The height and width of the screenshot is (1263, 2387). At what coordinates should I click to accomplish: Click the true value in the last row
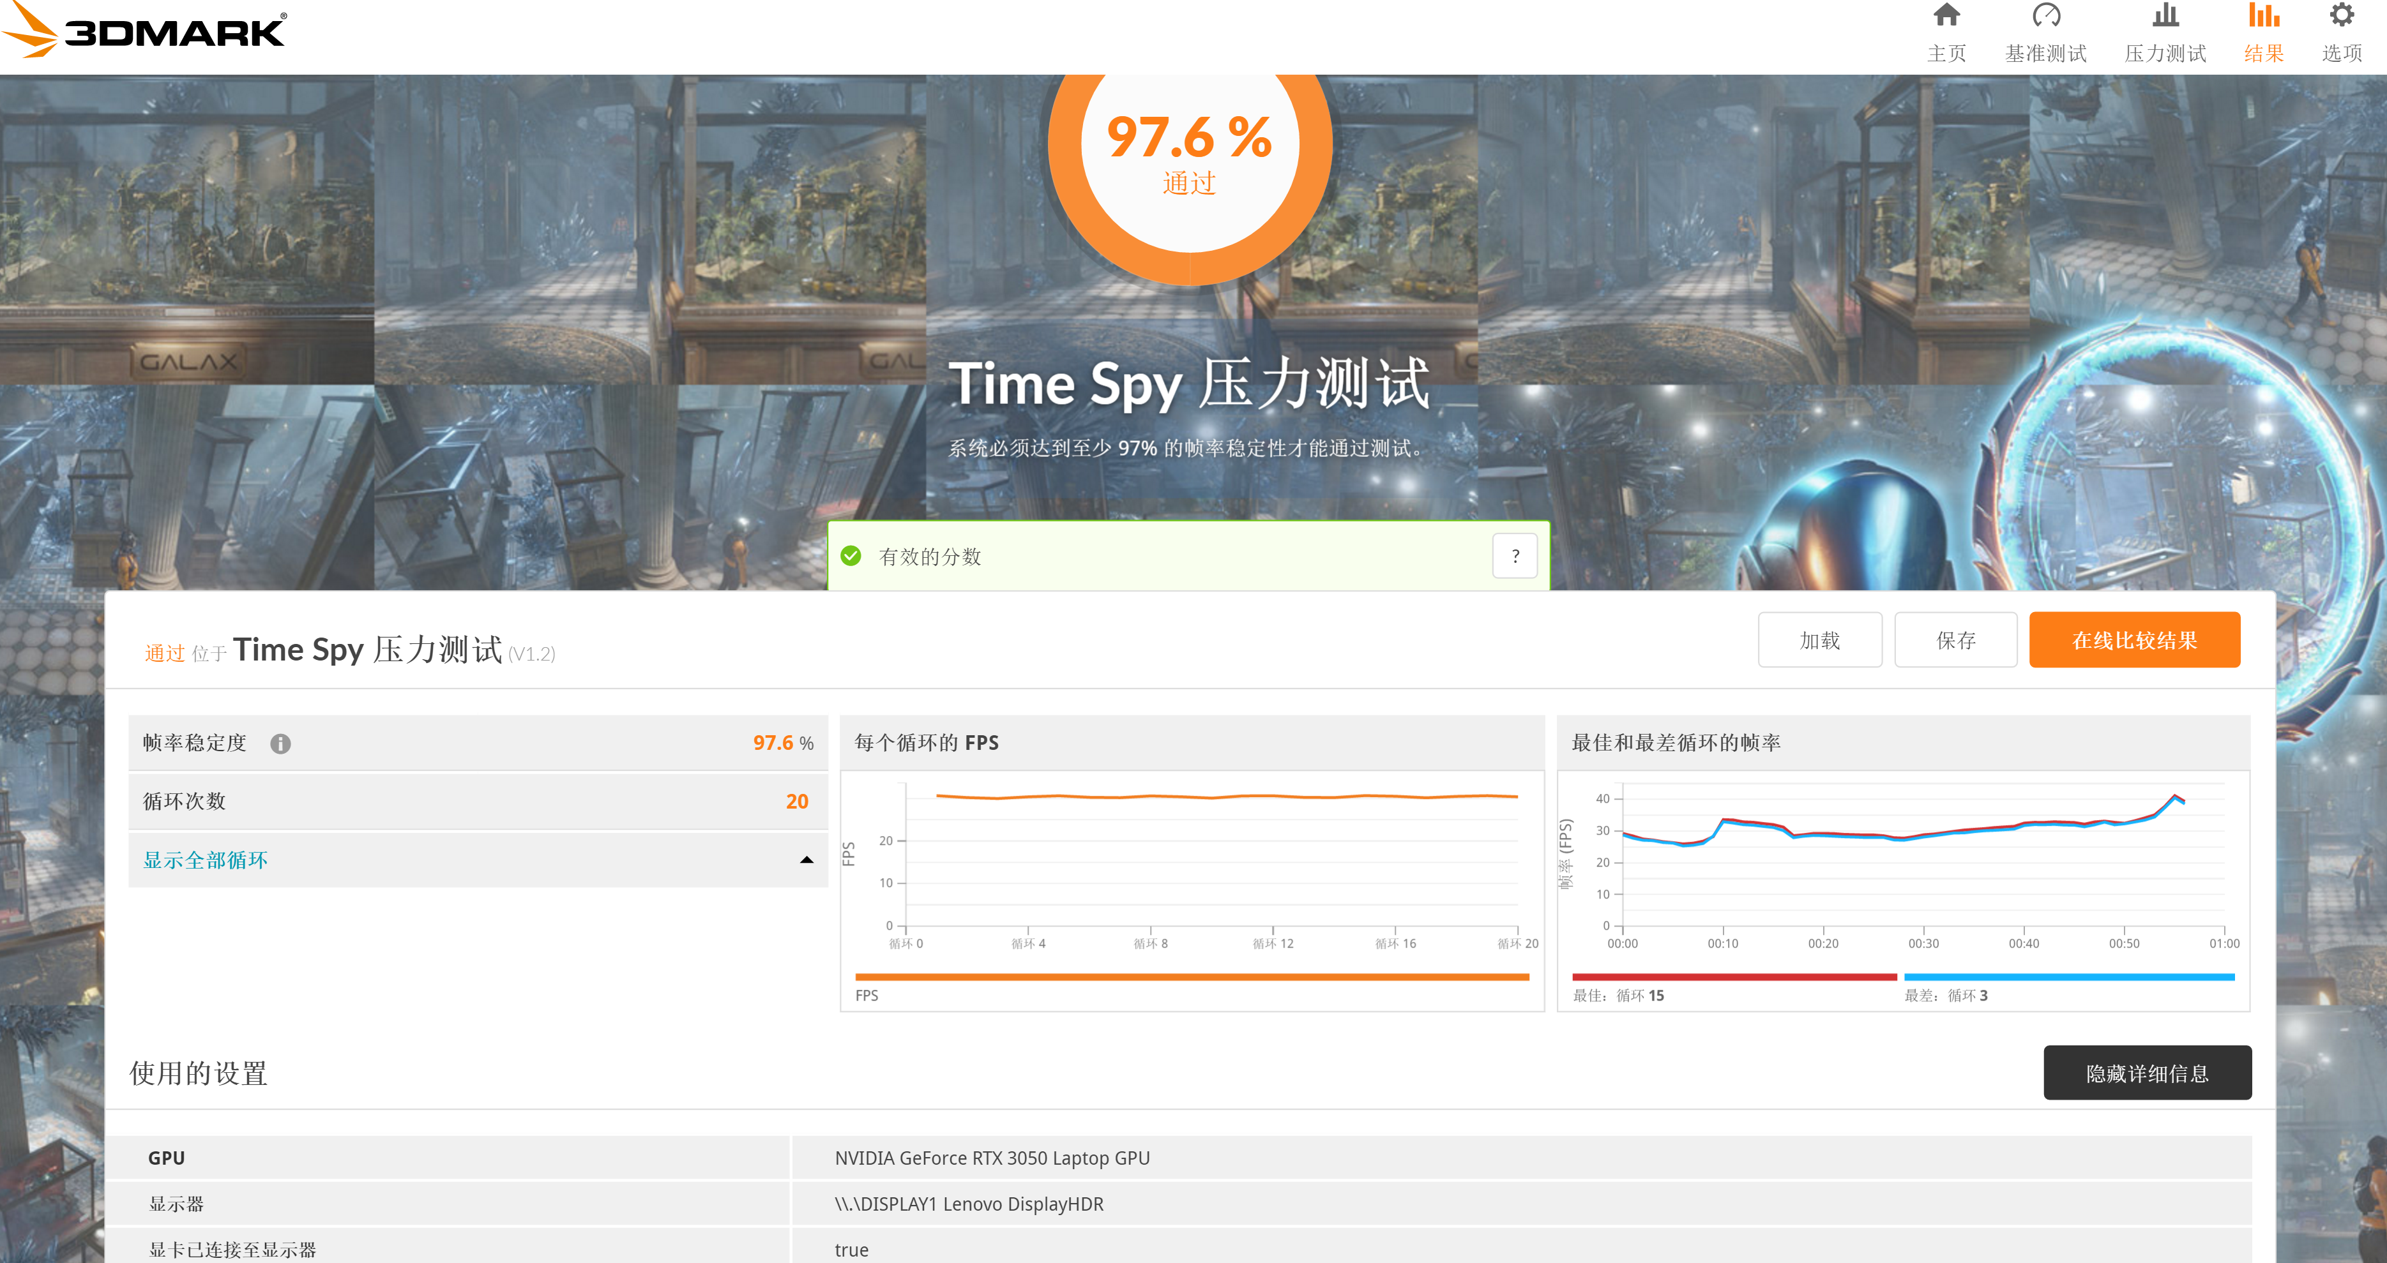(852, 1250)
